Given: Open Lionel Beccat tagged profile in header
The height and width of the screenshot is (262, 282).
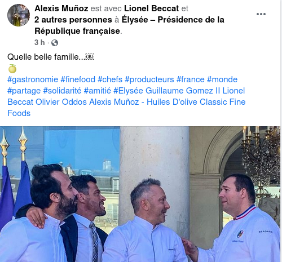Looking at the screenshot, I should pos(152,8).
